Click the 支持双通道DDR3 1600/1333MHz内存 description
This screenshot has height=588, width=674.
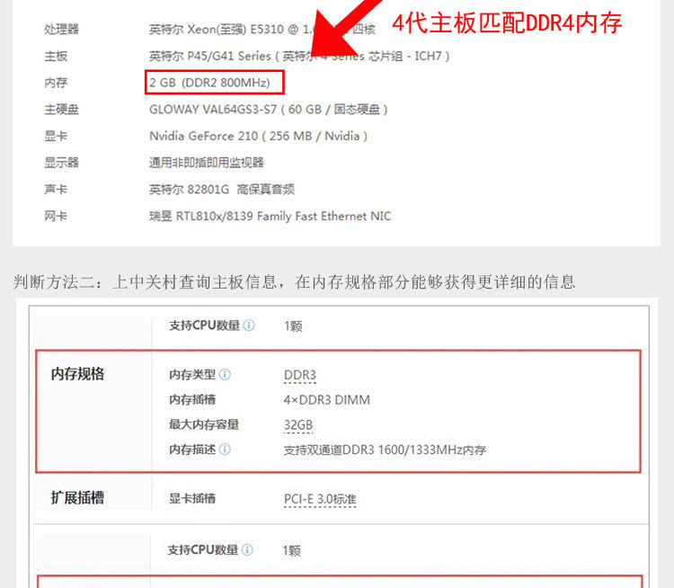tap(385, 450)
